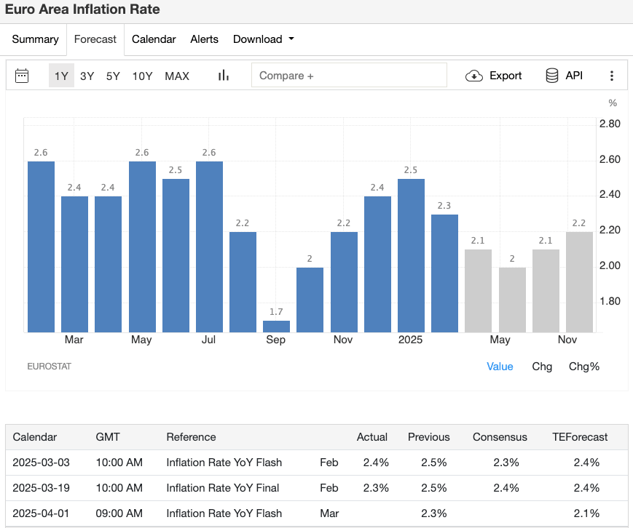The height and width of the screenshot is (528, 633).
Task: Open the Calendar tab
Action: 154,39
